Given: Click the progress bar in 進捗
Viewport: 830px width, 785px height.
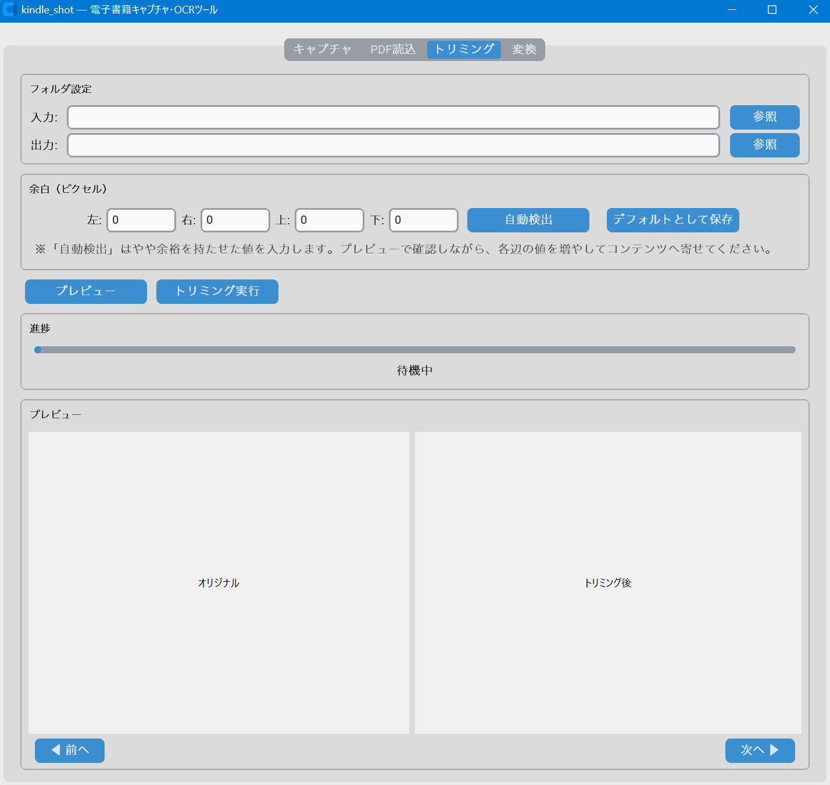Looking at the screenshot, I should [x=415, y=350].
